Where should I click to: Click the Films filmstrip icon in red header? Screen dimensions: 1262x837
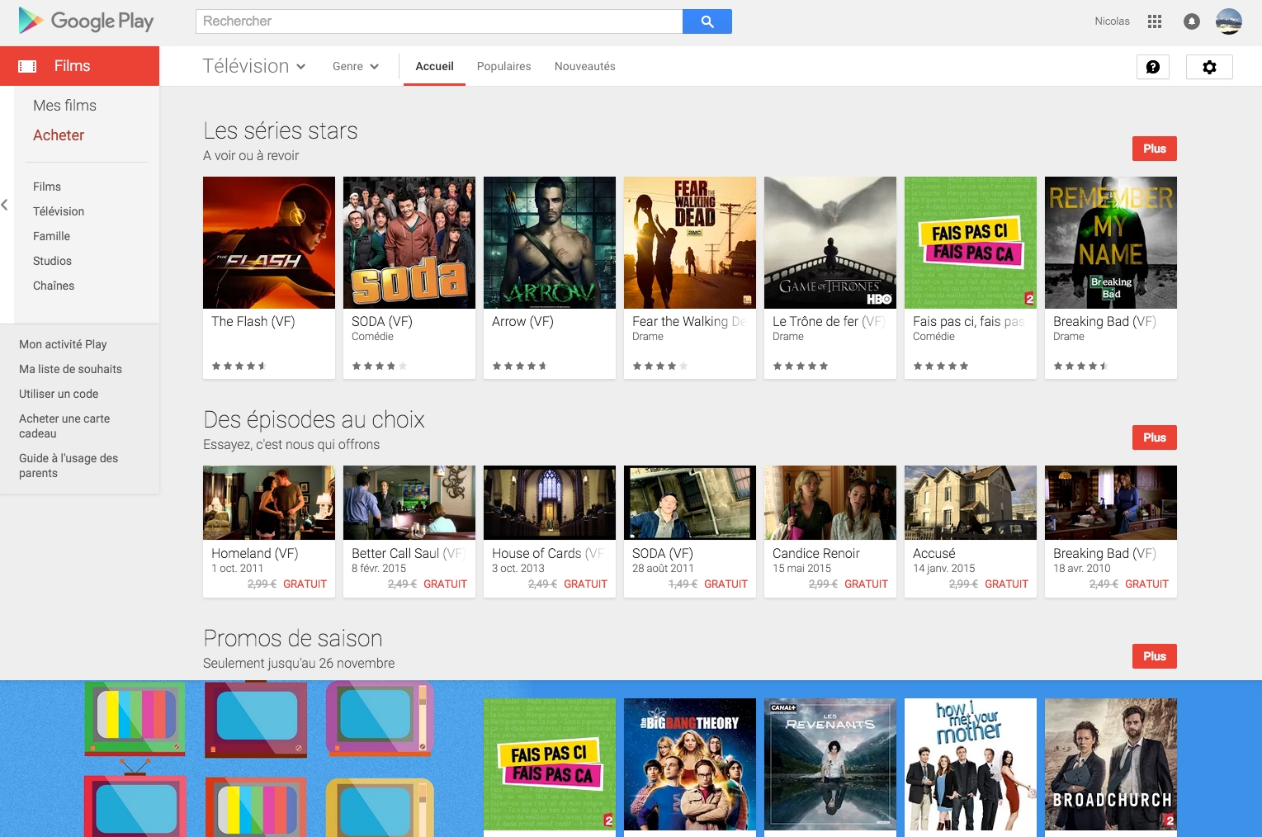pos(27,66)
